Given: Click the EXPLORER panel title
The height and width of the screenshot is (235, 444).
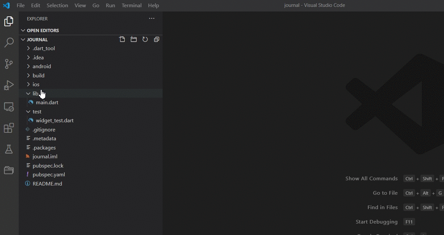Looking at the screenshot, I should pyautogui.click(x=37, y=19).
